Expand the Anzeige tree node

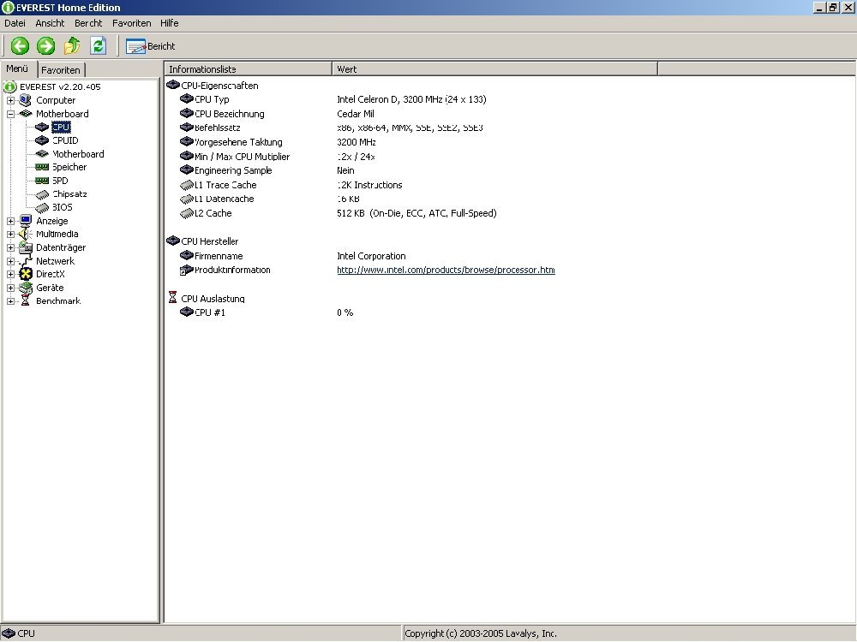coord(10,221)
